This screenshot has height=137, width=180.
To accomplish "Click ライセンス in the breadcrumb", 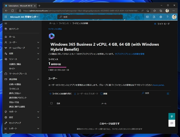I will 64,23.
